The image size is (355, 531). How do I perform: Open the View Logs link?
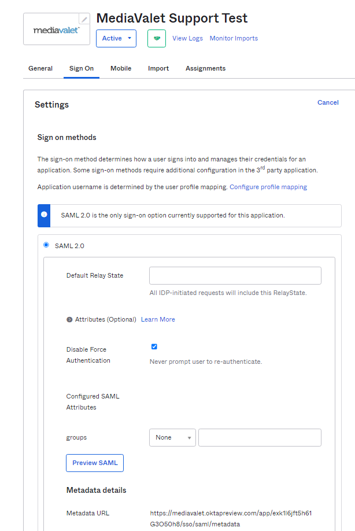[x=187, y=38]
